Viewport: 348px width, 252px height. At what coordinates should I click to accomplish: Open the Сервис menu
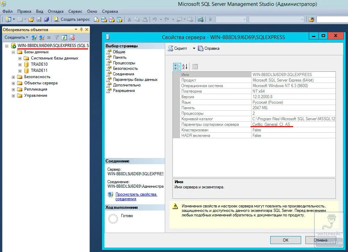[x=75, y=11]
